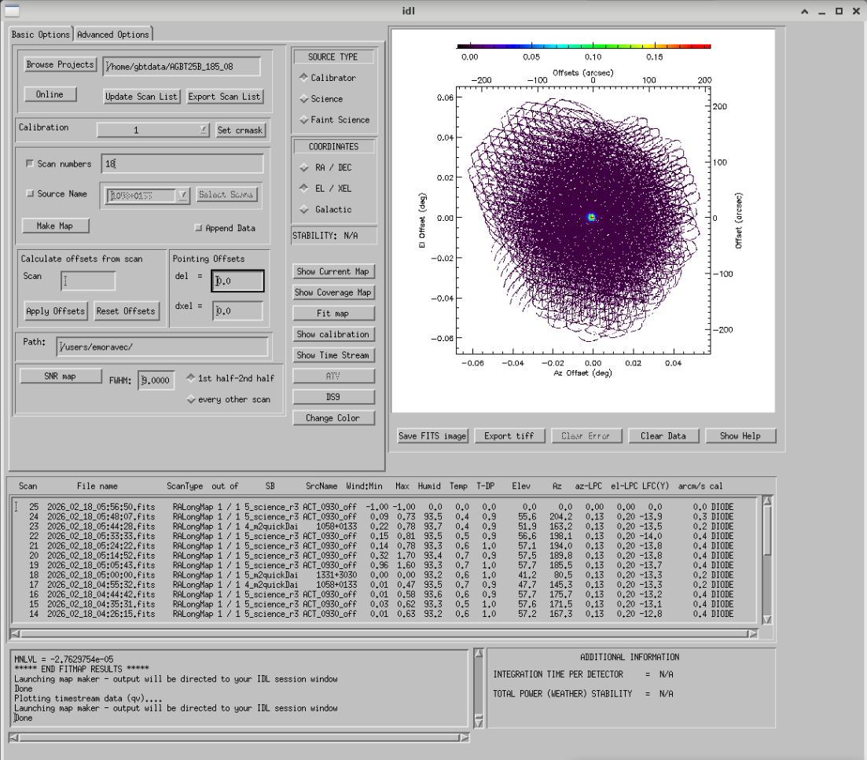Screen dimensions: 867x760
Task: Click Reset Offsets
Action: click(x=126, y=311)
